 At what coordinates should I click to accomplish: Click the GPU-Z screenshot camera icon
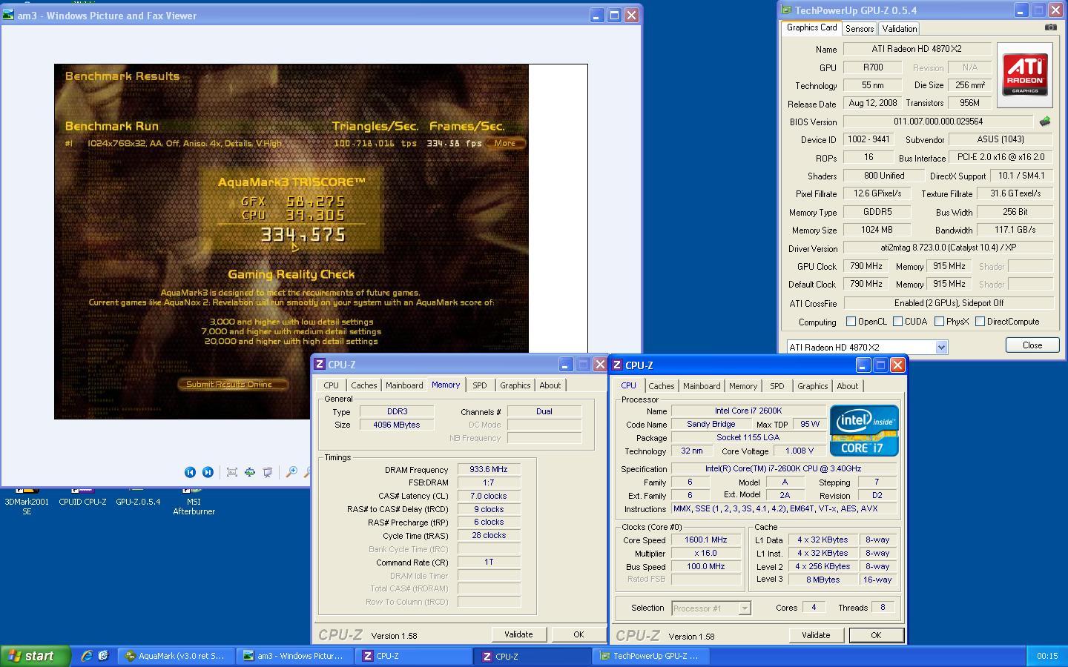1051,27
